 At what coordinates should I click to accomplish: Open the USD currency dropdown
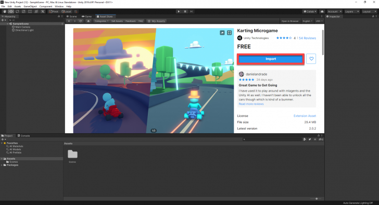(x=319, y=21)
